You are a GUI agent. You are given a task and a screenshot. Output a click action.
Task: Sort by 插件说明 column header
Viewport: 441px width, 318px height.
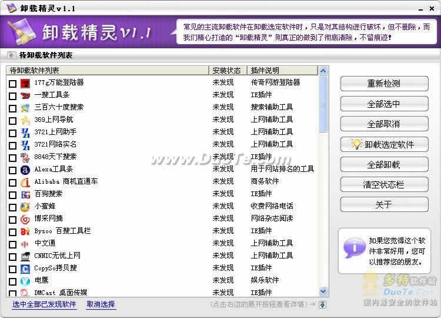coord(282,71)
